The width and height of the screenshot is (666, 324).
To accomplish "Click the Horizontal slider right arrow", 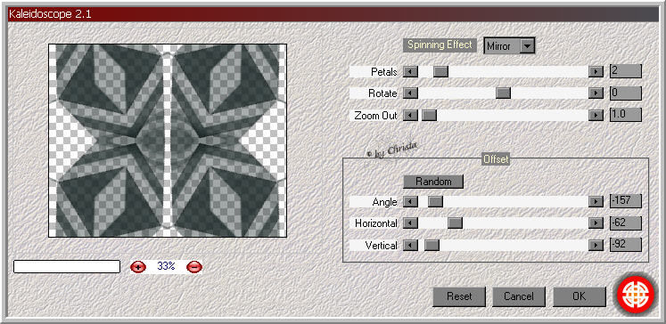I will 596,223.
